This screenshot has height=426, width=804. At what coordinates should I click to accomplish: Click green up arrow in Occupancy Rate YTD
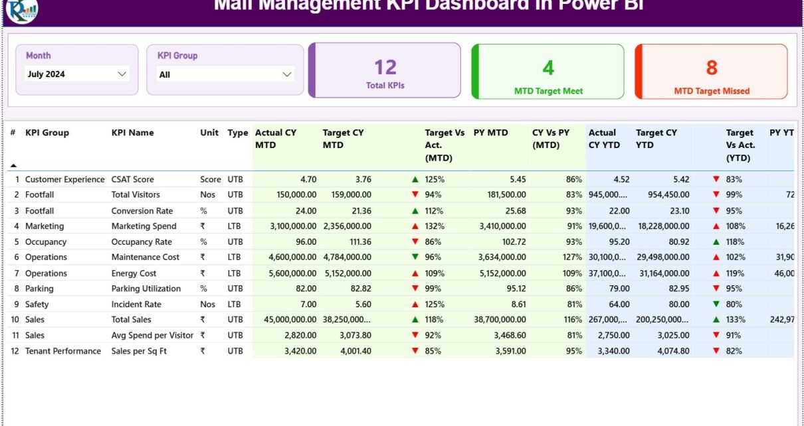click(716, 242)
